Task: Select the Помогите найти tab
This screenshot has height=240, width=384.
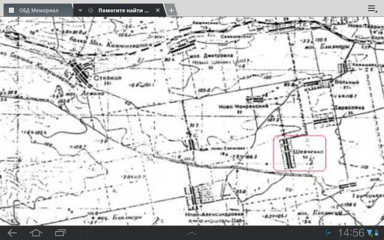Action: point(120,10)
